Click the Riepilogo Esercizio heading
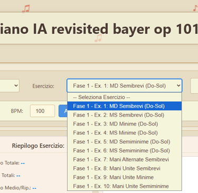The width and height of the screenshot is (198, 193). coord(38,146)
